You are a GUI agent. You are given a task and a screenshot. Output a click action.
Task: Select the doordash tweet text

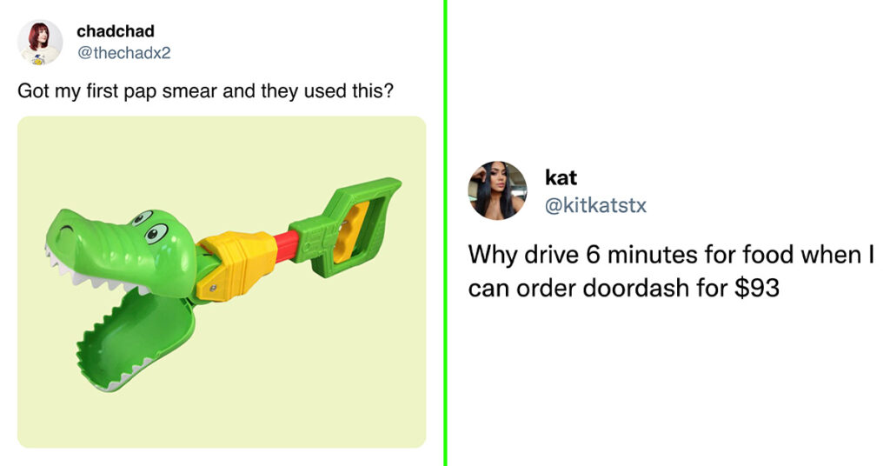coord(672,271)
